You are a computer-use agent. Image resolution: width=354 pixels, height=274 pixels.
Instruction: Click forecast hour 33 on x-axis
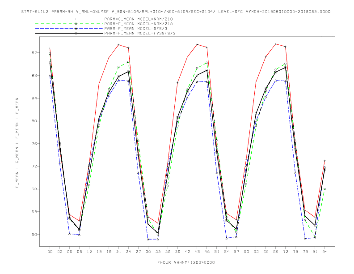158,252
